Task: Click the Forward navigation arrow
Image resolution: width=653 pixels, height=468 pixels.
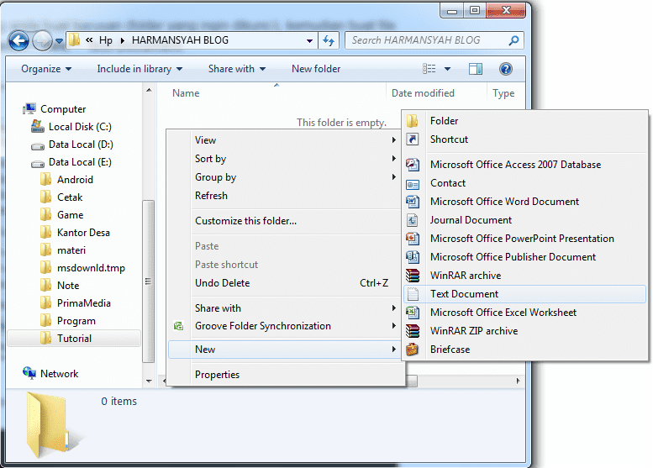Action: tap(42, 41)
